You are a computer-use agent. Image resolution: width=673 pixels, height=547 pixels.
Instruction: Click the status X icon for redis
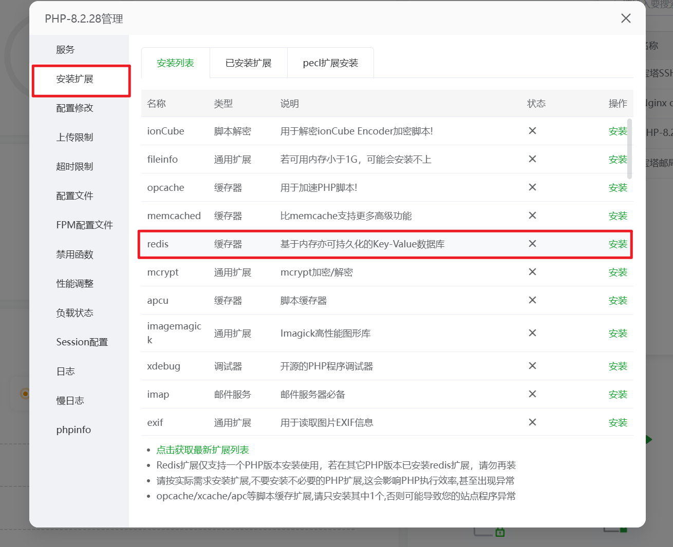click(532, 244)
